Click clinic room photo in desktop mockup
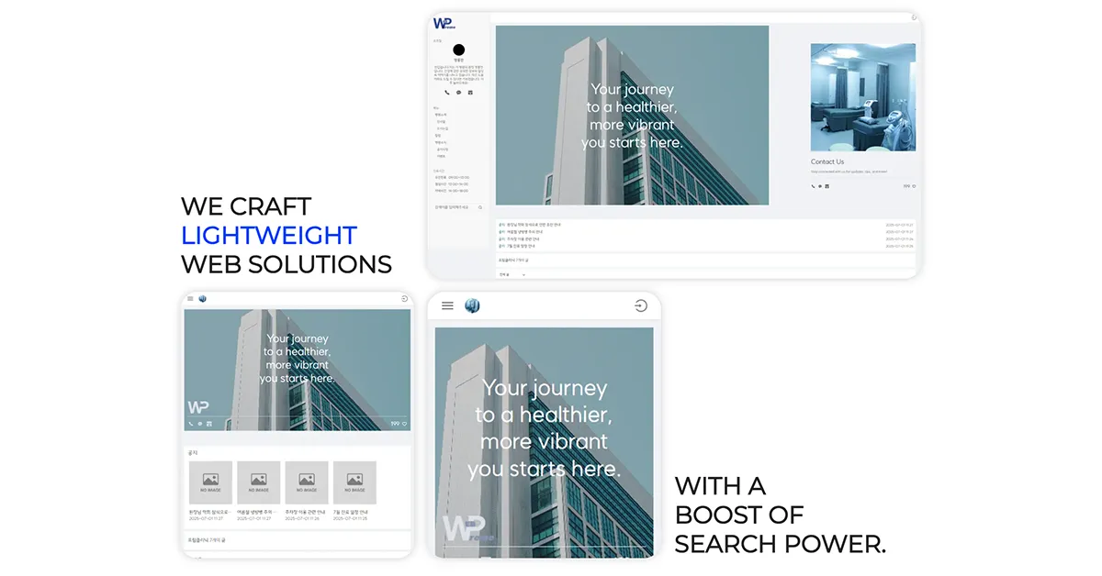This screenshot has width=1102, height=576. tap(862, 97)
